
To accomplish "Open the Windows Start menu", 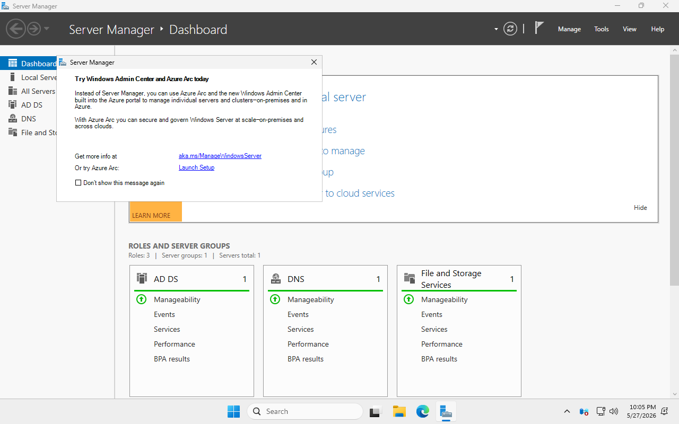I will (233, 411).
